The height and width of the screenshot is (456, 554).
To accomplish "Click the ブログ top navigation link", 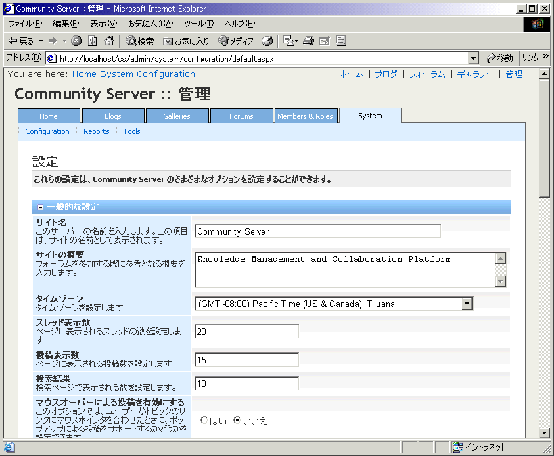I will [386, 74].
